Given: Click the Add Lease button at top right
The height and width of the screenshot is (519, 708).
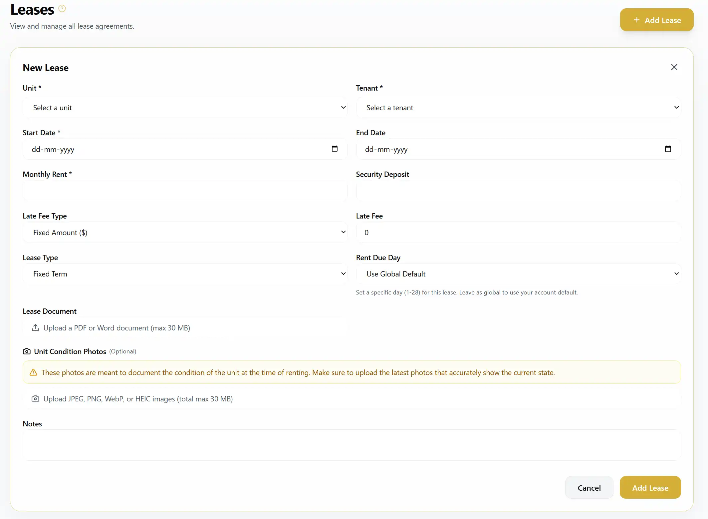Looking at the screenshot, I should tap(656, 20).
